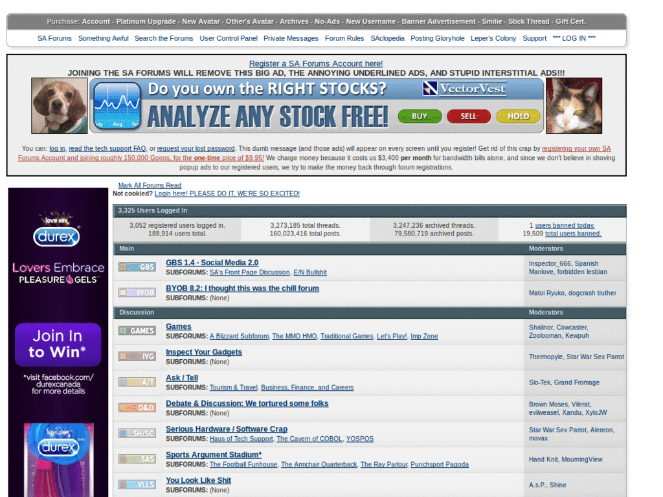
Task: Select No-Ads purchase option
Action: pyautogui.click(x=327, y=21)
